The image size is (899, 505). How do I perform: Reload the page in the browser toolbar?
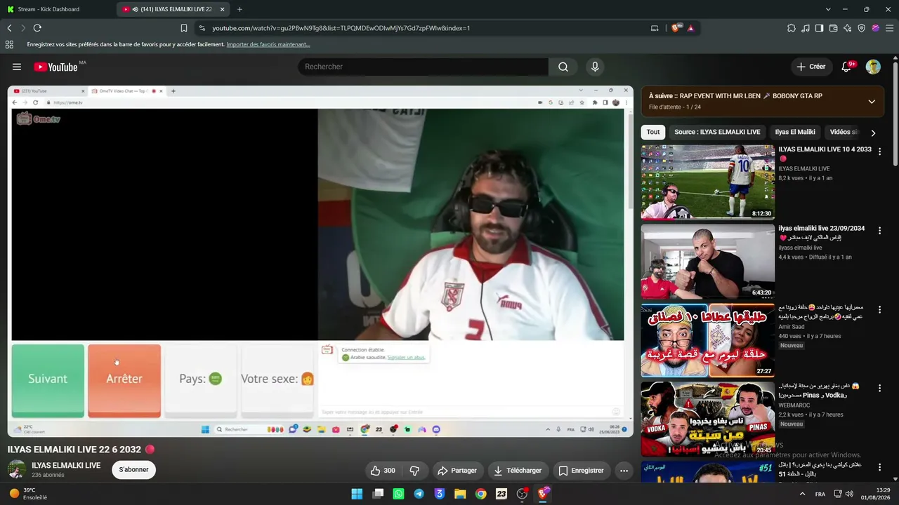click(37, 28)
